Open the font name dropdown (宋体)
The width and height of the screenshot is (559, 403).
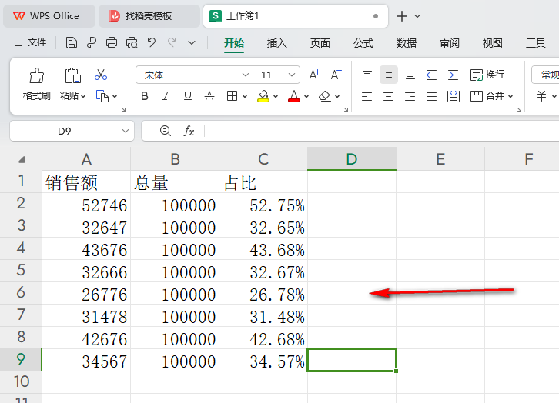coord(246,75)
